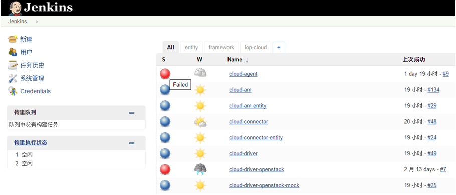The width and height of the screenshot is (456, 195).
Task: Click the 上次成功 column header
Action: click(414, 60)
